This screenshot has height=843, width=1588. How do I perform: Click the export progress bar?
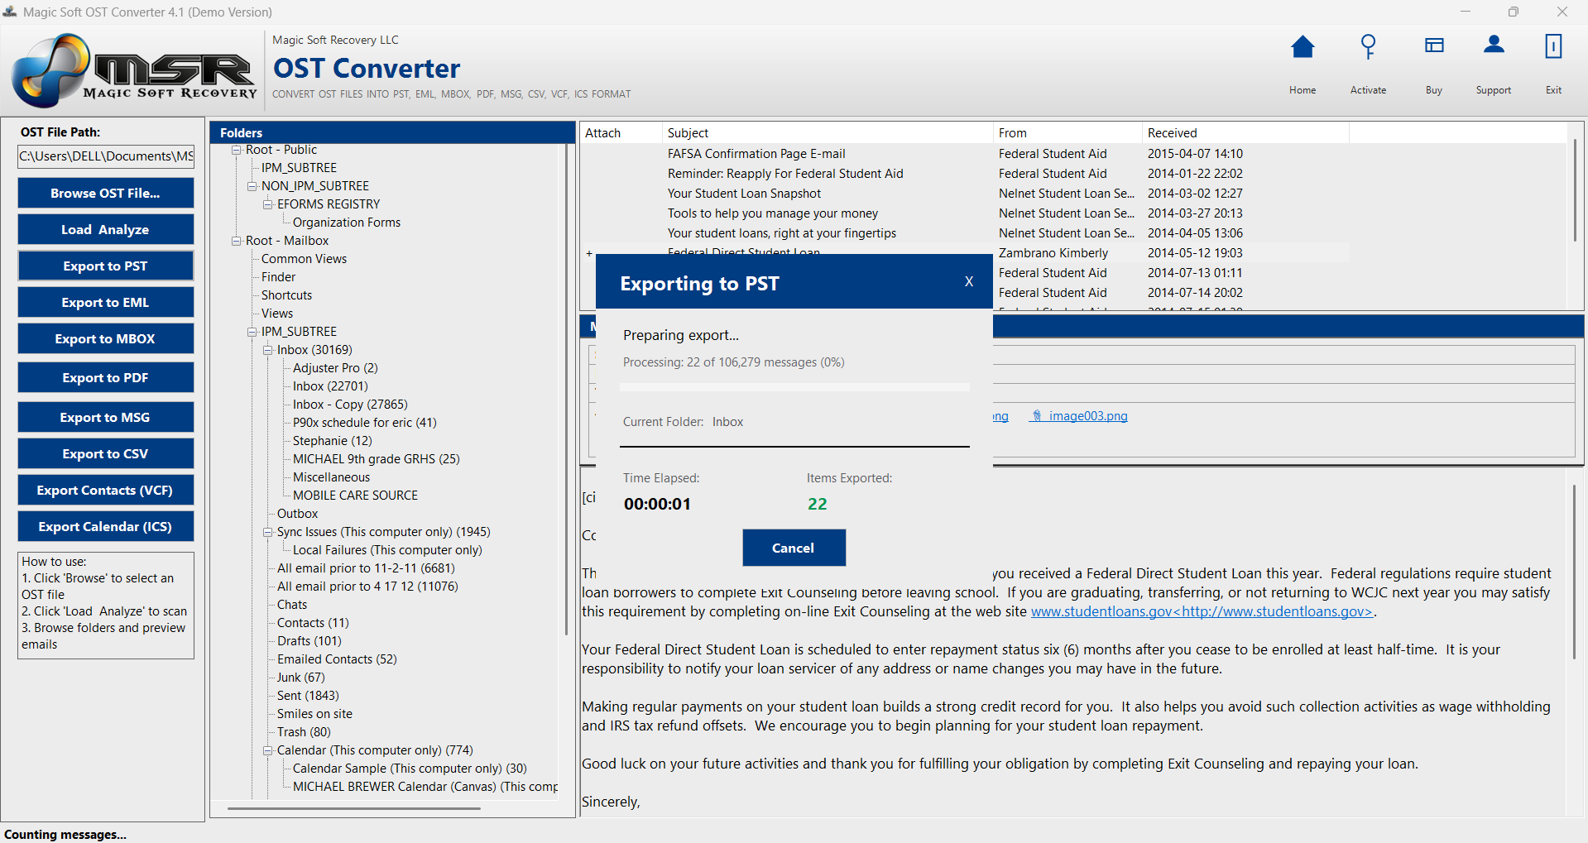pos(794,387)
